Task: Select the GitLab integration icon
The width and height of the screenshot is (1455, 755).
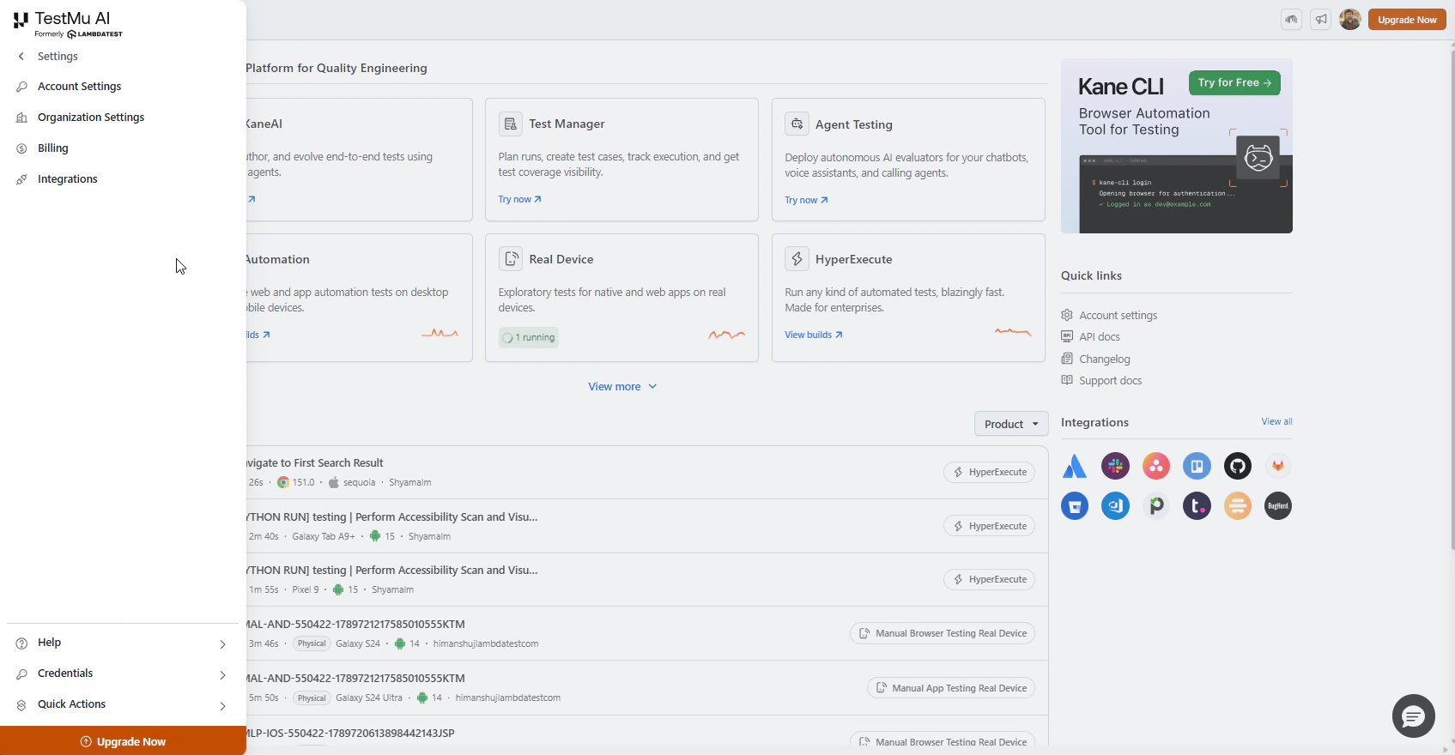Action: pyautogui.click(x=1278, y=466)
